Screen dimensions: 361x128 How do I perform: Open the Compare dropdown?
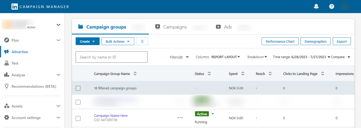coord(341,57)
